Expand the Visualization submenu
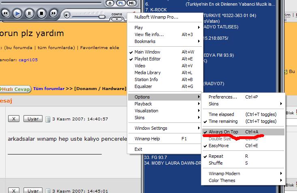This screenshot has height=193, width=297. (165, 111)
